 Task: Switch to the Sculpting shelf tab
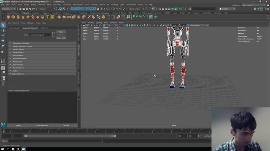click(x=36, y=13)
